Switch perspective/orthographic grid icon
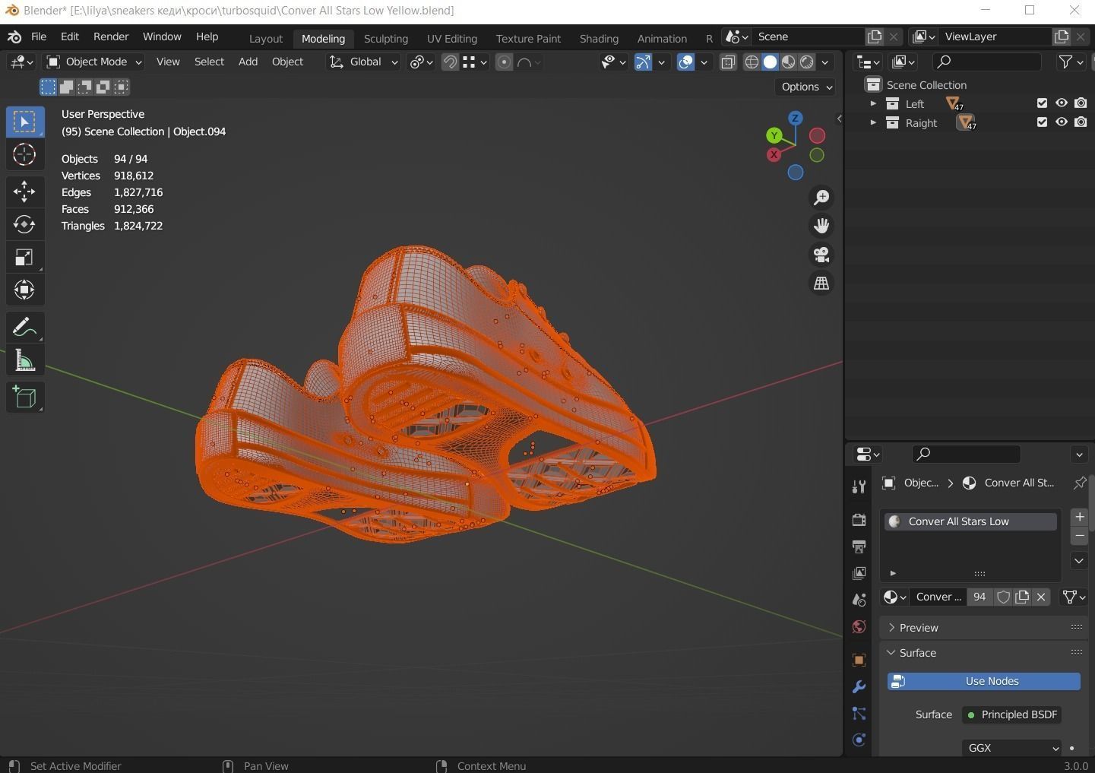 tap(821, 283)
